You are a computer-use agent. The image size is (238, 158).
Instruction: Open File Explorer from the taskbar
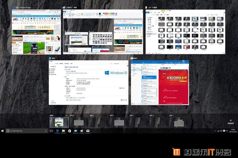click(64, 131)
